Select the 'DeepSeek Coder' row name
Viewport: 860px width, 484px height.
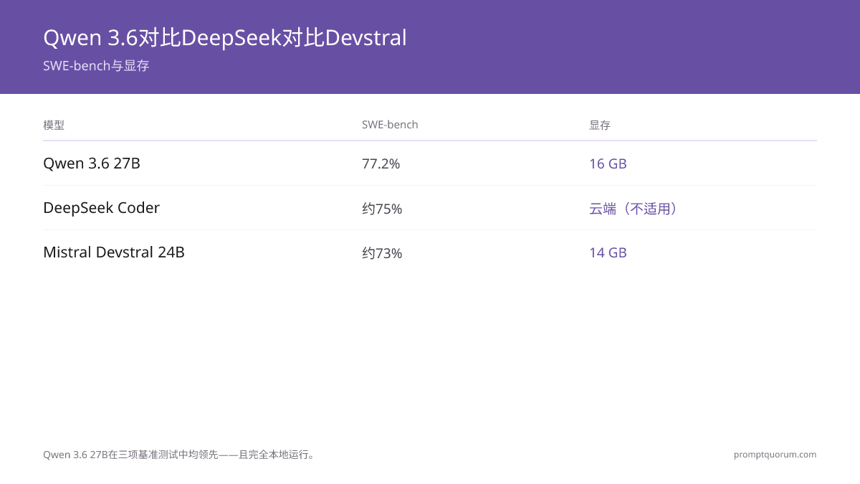pyautogui.click(x=101, y=208)
